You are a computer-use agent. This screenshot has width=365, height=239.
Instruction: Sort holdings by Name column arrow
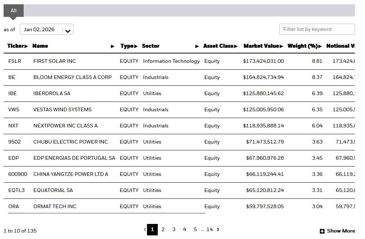113,46
